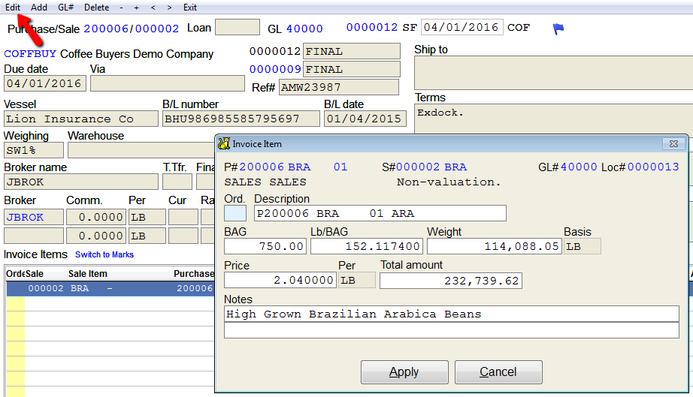This screenshot has height=397, width=693.
Task: Click the Due date field
Action: point(45,83)
